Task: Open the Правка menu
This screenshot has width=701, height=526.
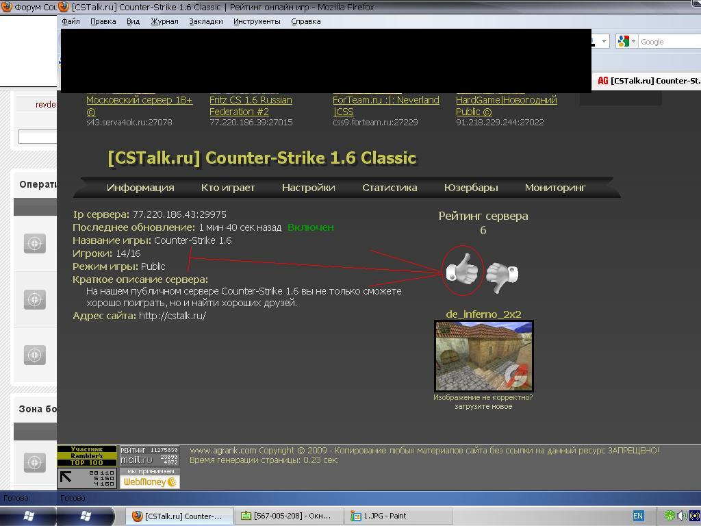Action: [103, 21]
